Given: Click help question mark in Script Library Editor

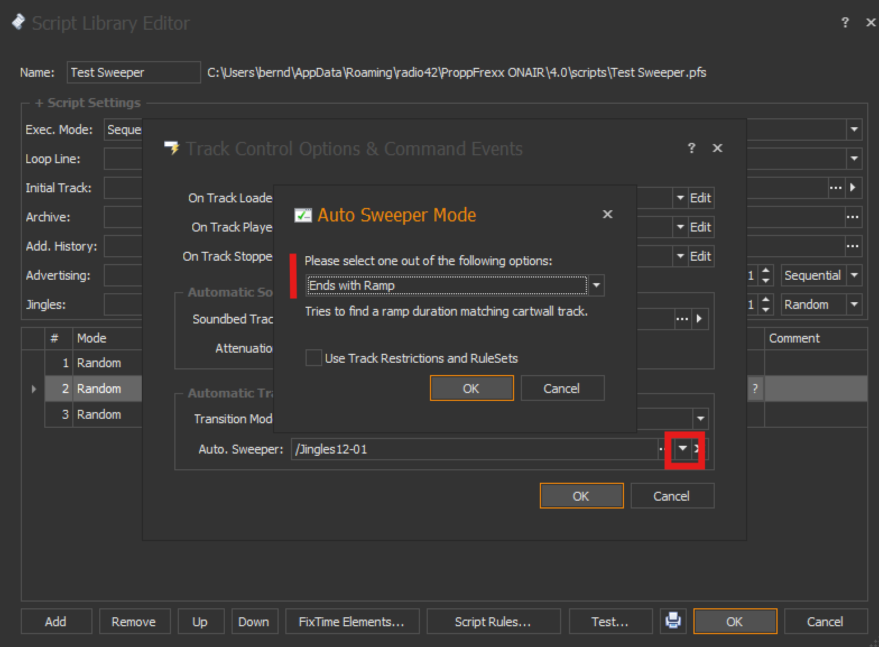Looking at the screenshot, I should [x=845, y=22].
